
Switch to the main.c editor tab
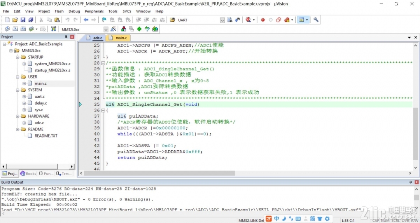pos(118,38)
